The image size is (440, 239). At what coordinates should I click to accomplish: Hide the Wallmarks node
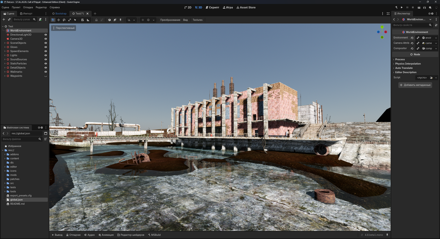(x=46, y=72)
